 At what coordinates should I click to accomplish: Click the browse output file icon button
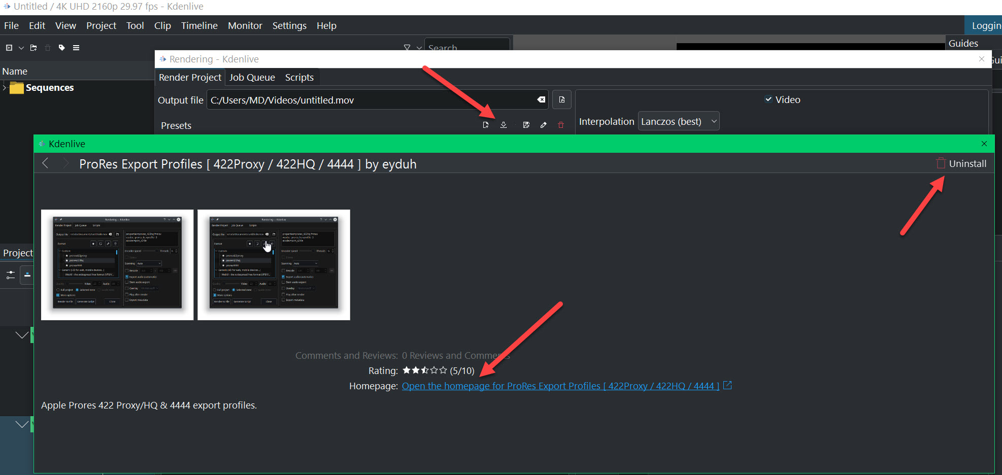pos(562,99)
